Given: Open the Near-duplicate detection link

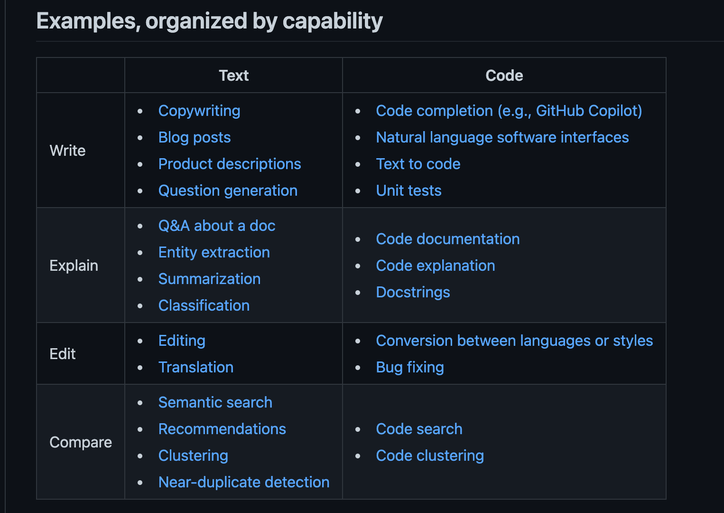Looking at the screenshot, I should coord(244,482).
